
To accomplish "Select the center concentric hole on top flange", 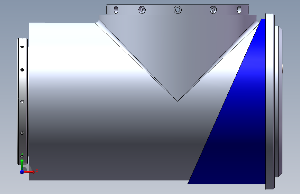I will 178,10.
